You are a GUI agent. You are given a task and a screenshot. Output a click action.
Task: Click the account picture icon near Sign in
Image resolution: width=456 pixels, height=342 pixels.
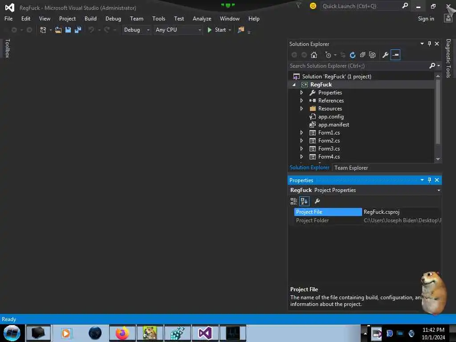pos(448,18)
